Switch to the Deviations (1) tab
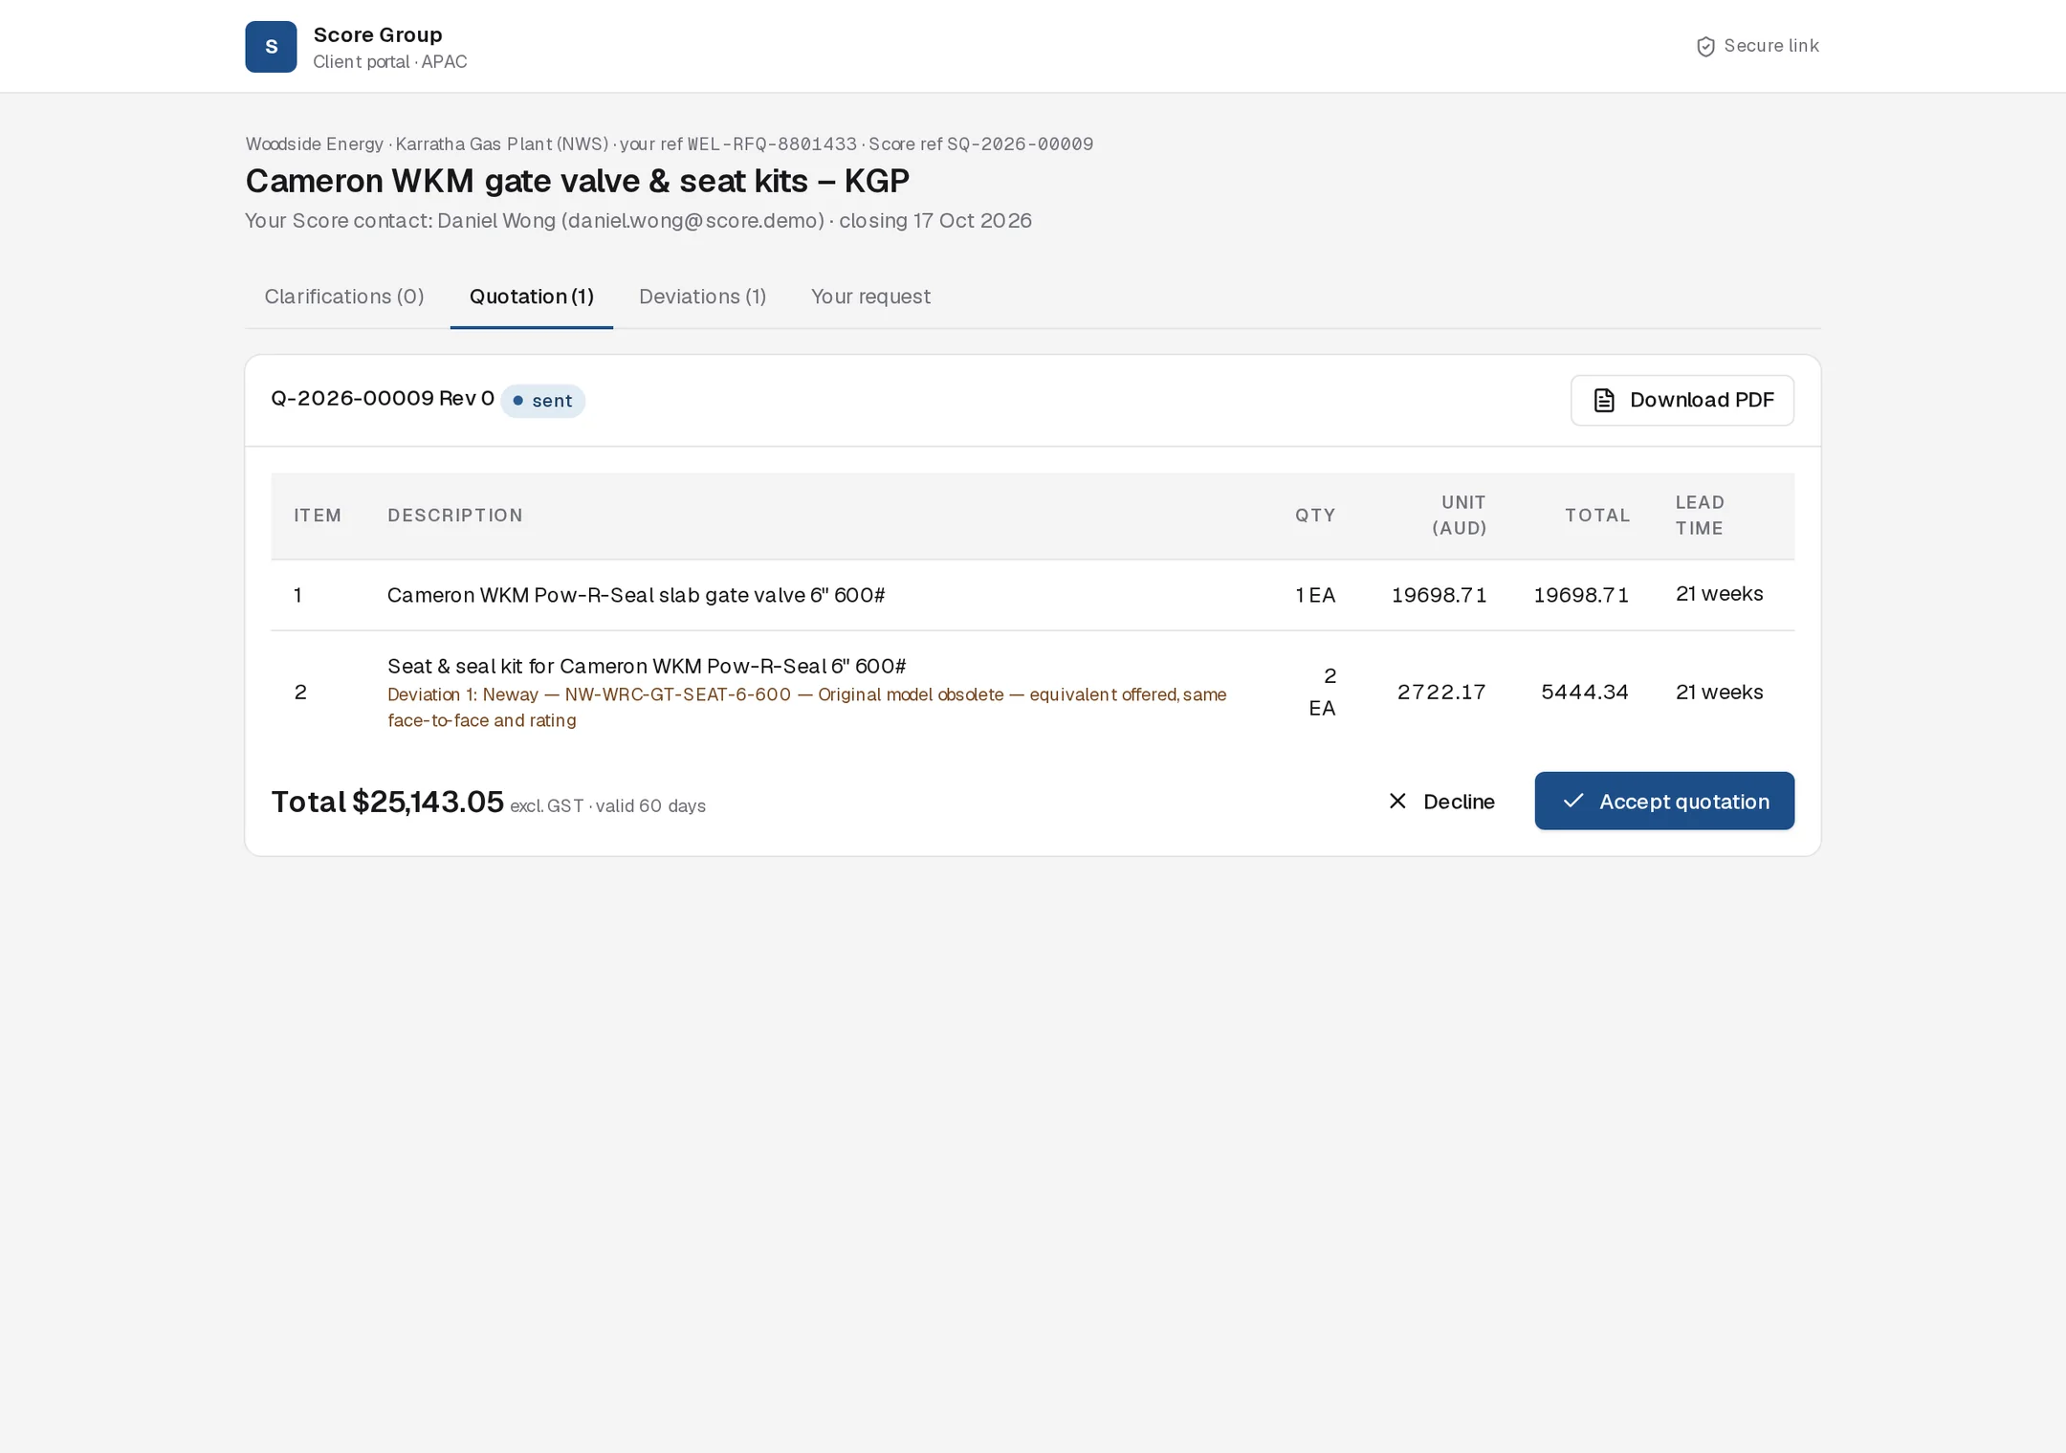Screen dimensions: 2066x1453 pyautogui.click(x=703, y=297)
